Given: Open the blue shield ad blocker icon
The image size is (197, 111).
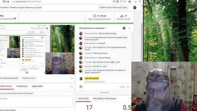Looking at the screenshot, I should pyautogui.click(x=118, y=2).
